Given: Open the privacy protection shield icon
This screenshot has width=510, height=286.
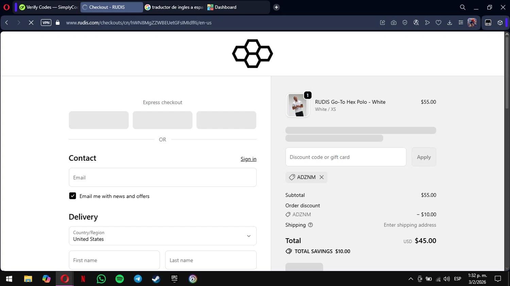Looking at the screenshot, I should pyautogui.click(x=405, y=23).
